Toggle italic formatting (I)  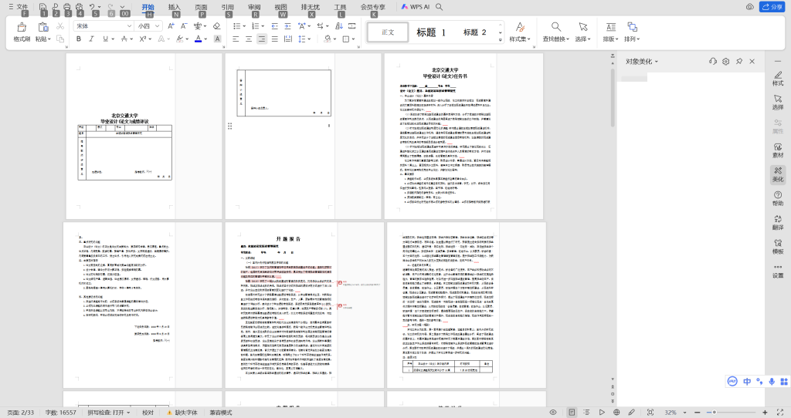(x=92, y=39)
